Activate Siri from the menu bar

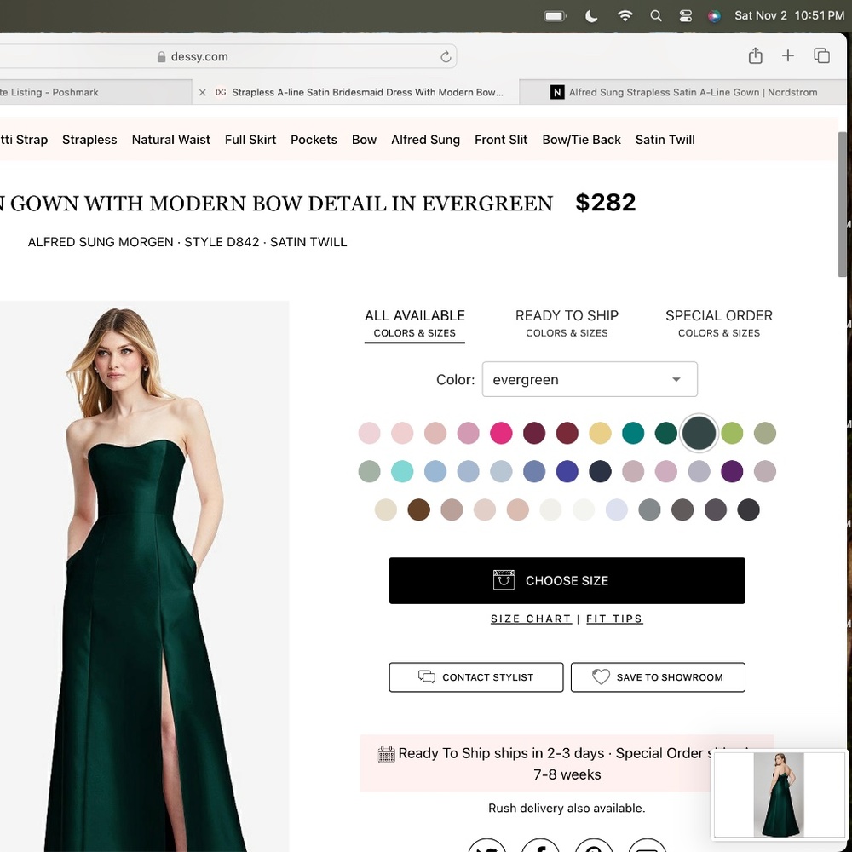(714, 16)
